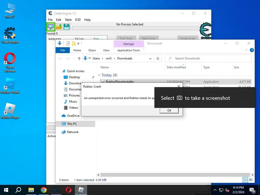The height and width of the screenshot is (195, 260).
Task: Select the Roblox Studio desktop shortcut
Action: click(x=10, y=86)
